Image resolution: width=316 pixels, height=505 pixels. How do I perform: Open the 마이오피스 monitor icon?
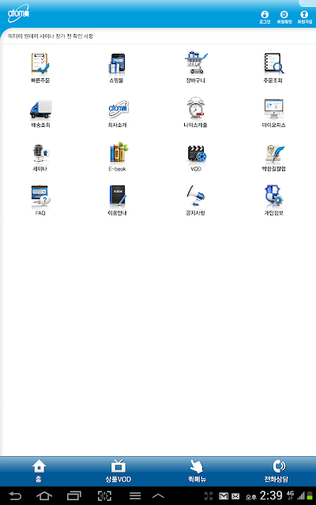[274, 109]
